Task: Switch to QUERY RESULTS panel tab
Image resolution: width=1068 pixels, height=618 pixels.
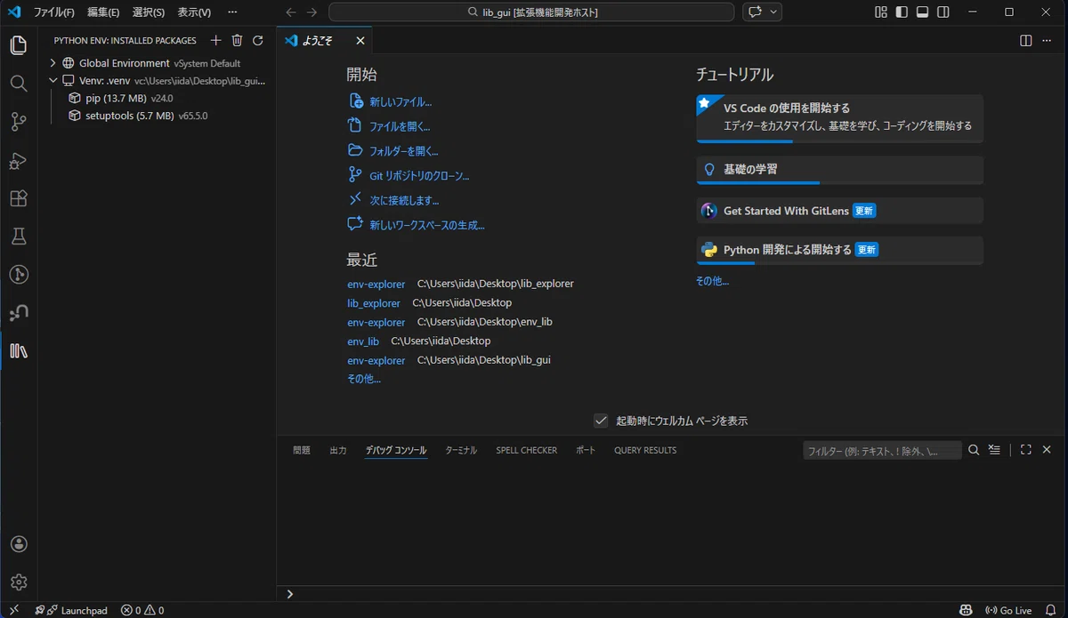Action: 645,450
